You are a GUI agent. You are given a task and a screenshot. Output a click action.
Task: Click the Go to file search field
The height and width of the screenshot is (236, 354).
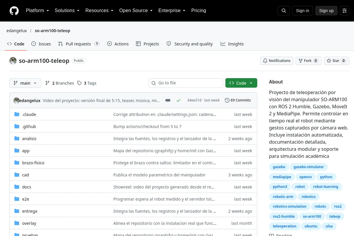click(x=186, y=83)
